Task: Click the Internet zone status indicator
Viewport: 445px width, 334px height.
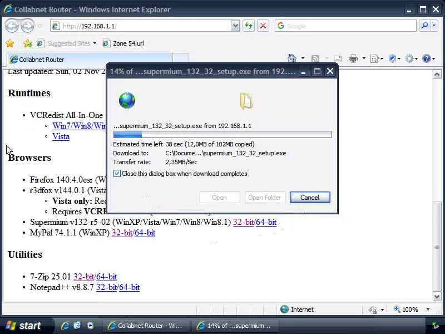Action: (297, 310)
